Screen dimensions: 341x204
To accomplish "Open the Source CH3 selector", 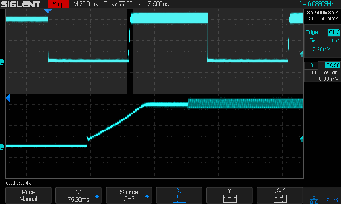I will [x=129, y=195].
